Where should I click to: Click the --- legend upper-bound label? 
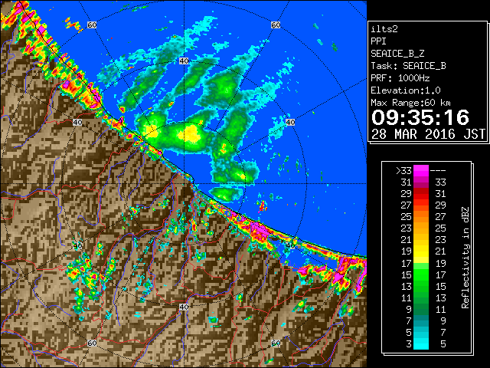(x=438, y=171)
